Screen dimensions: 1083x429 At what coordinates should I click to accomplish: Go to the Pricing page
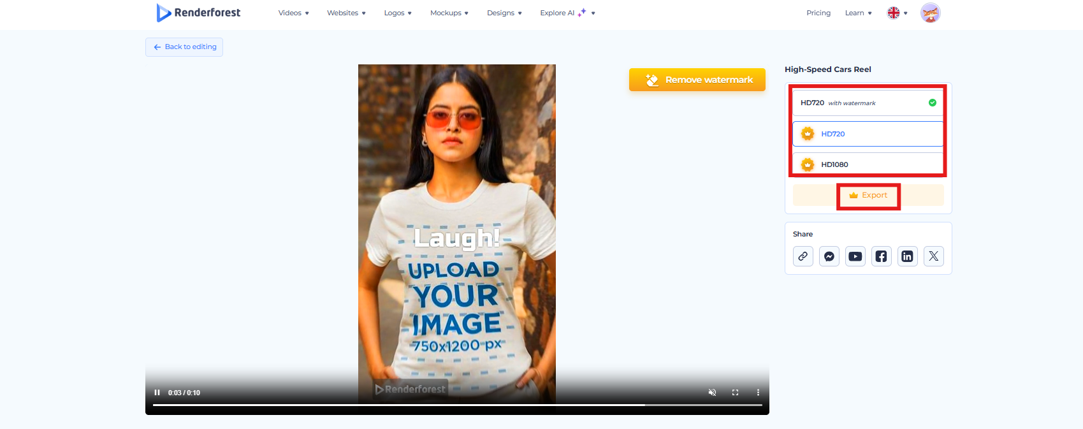pyautogui.click(x=818, y=13)
